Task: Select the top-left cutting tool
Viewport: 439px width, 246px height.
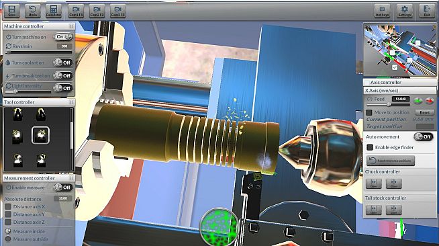Action: point(17,114)
